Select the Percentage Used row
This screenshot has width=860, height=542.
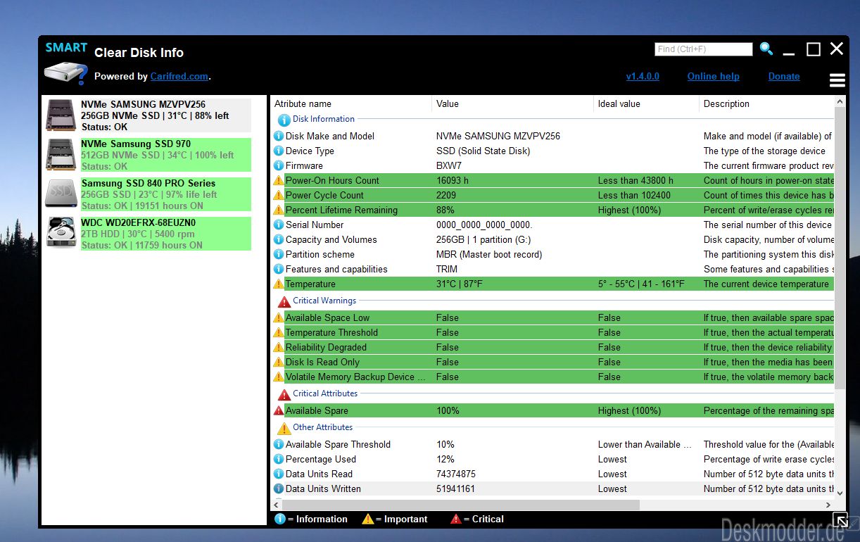point(553,459)
